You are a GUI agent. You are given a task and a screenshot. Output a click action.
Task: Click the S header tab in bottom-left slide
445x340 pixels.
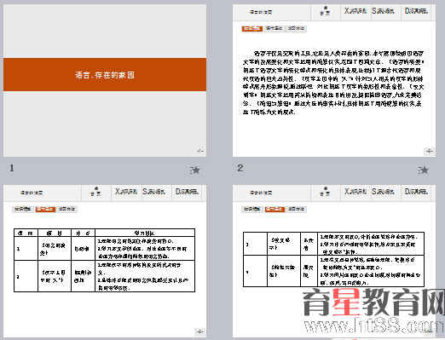click(x=154, y=192)
